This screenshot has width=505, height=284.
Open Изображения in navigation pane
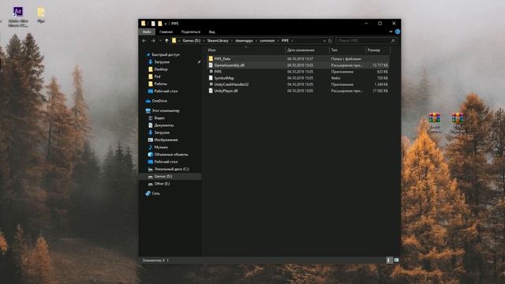click(x=166, y=140)
